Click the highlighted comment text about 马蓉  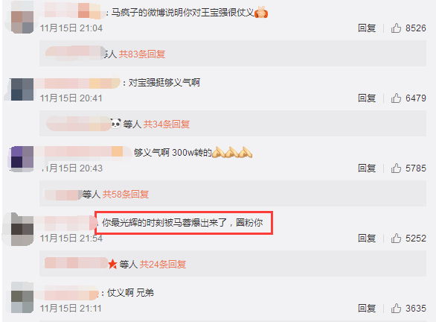182,223
